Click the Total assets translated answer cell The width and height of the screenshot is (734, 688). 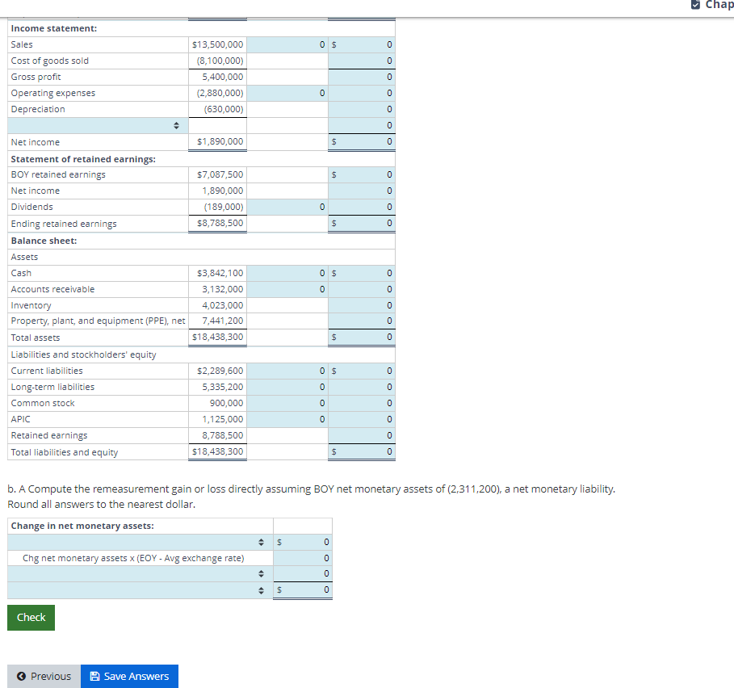362,338
